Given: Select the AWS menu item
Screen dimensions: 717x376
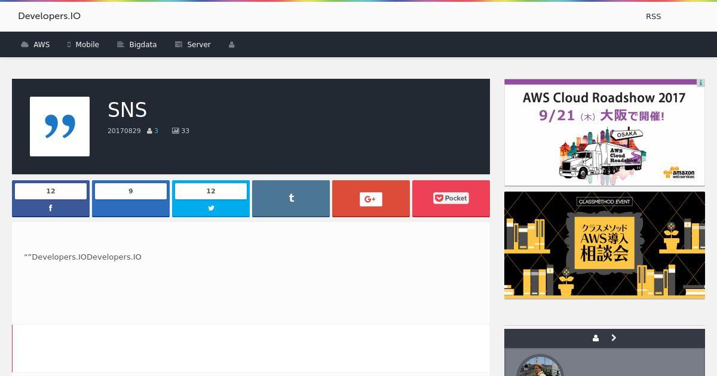Looking at the screenshot, I should 35,45.
